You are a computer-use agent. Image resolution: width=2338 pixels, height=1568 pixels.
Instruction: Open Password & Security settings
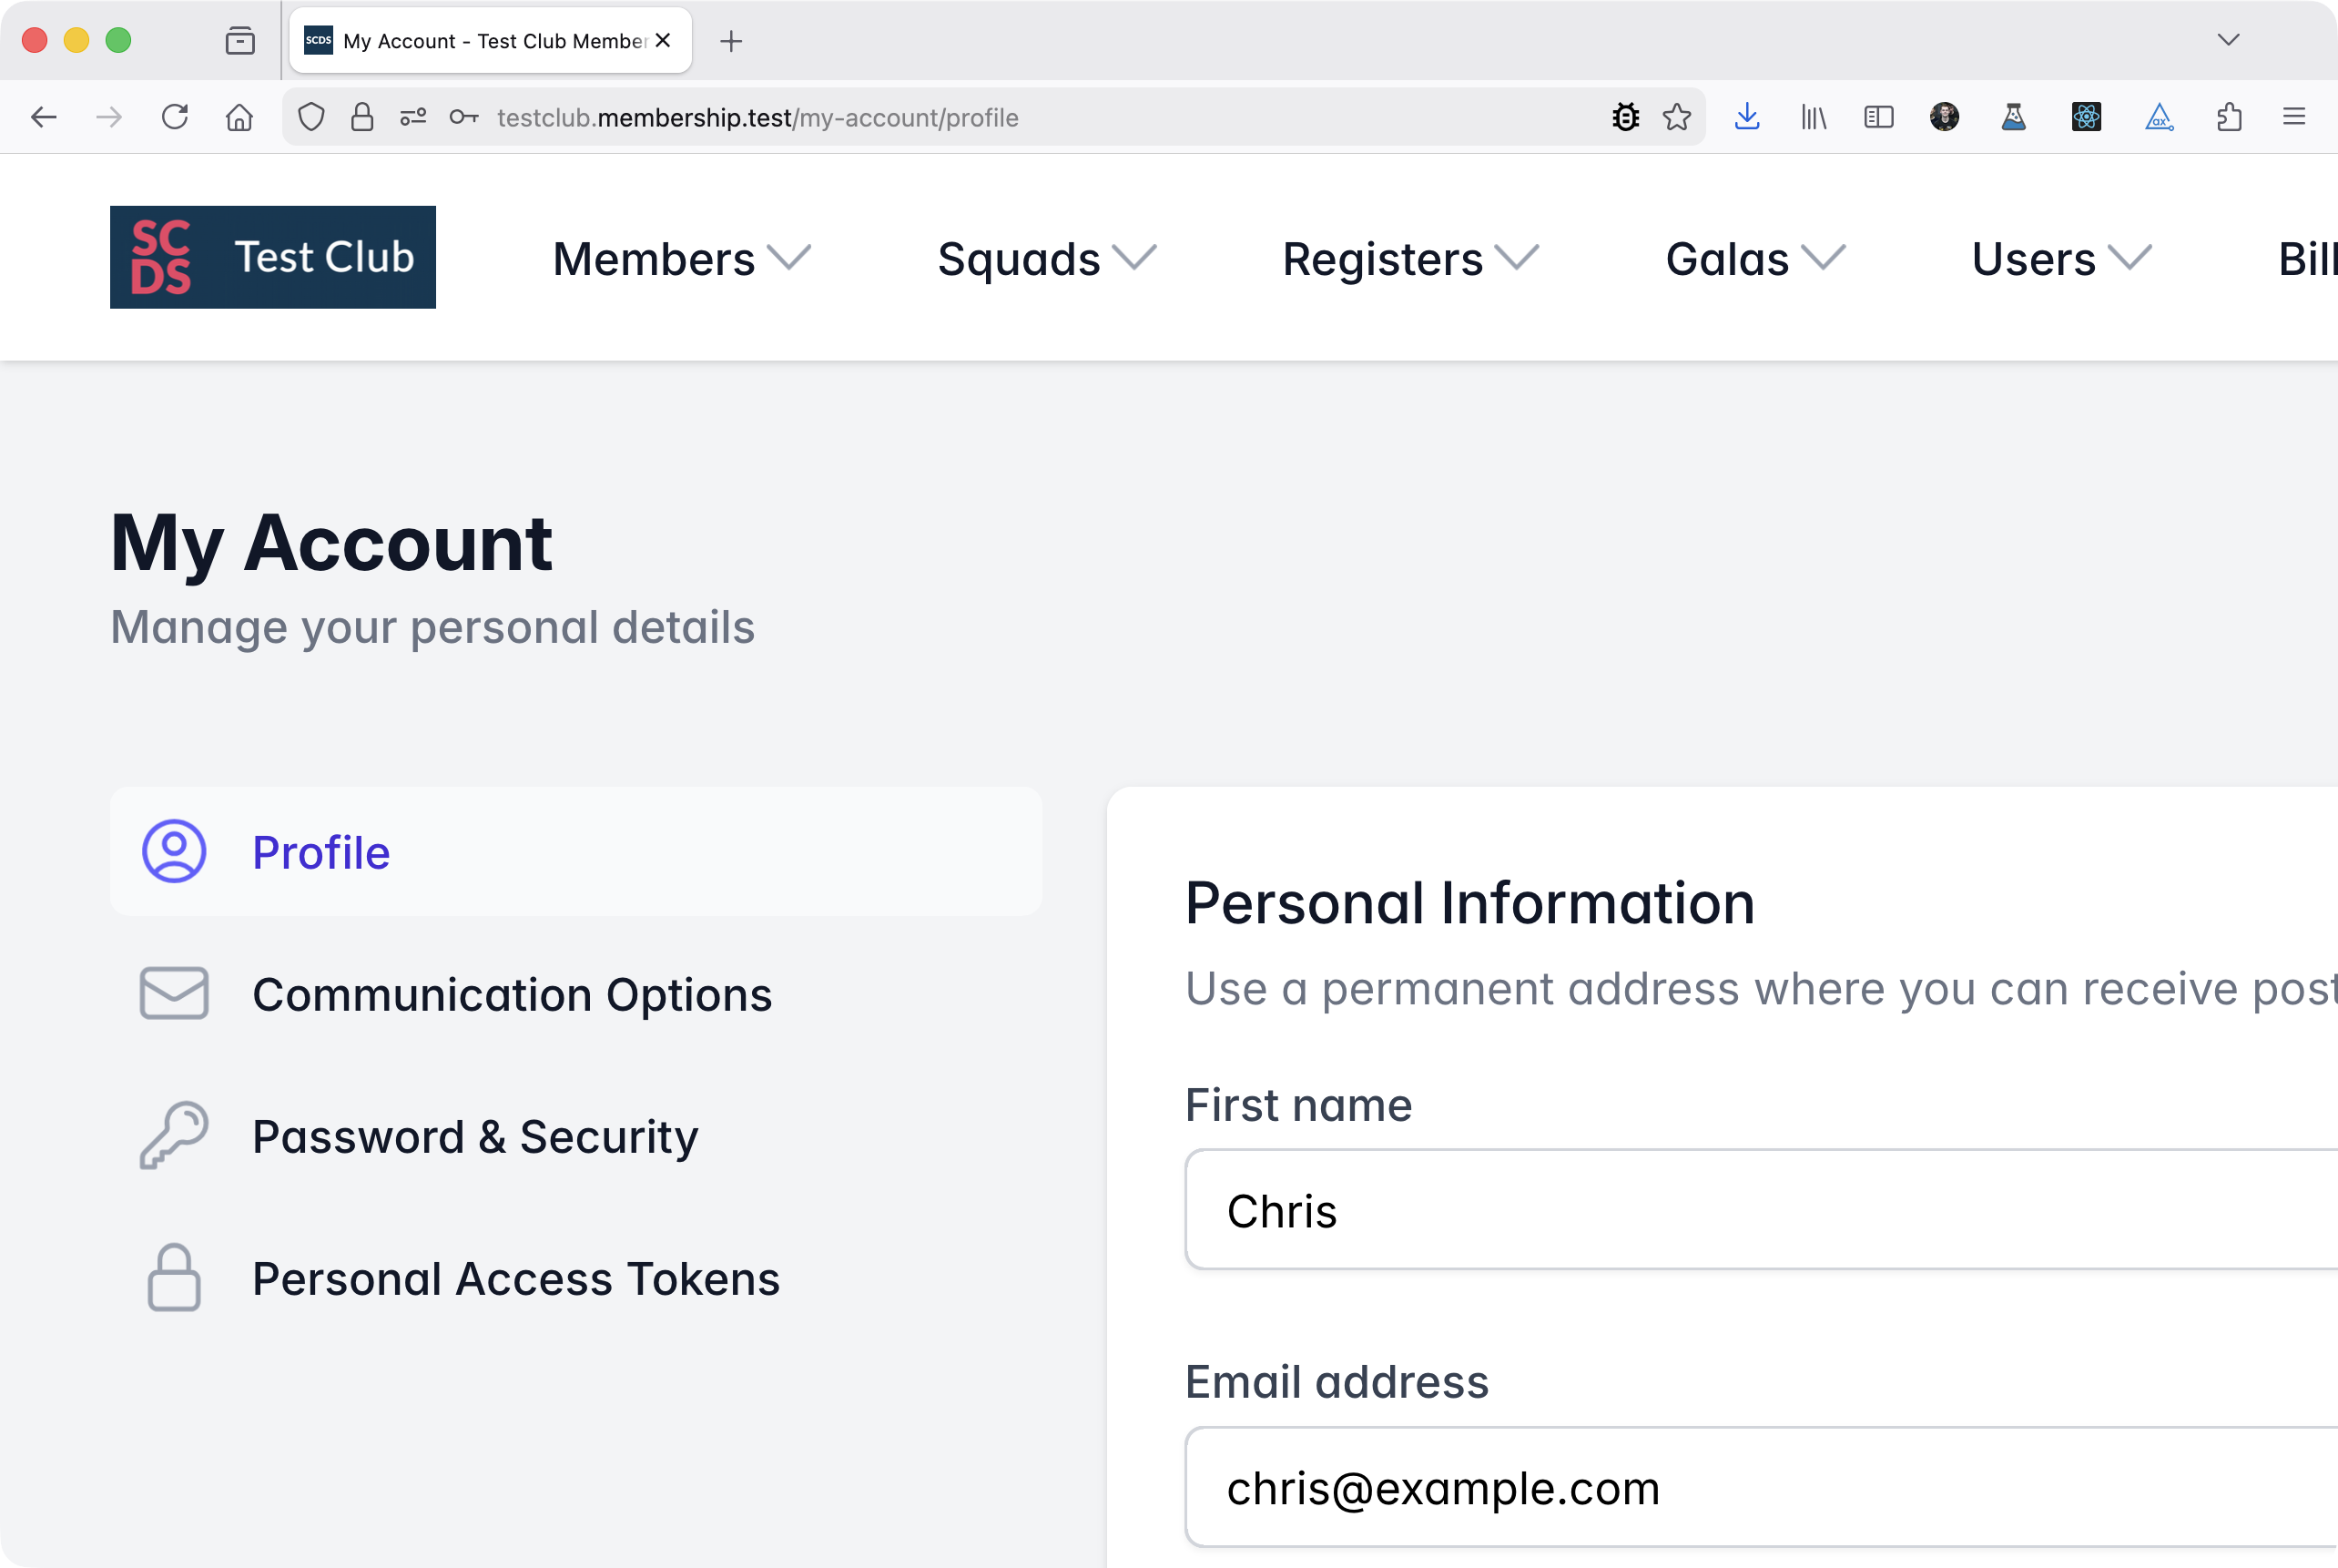click(476, 1135)
